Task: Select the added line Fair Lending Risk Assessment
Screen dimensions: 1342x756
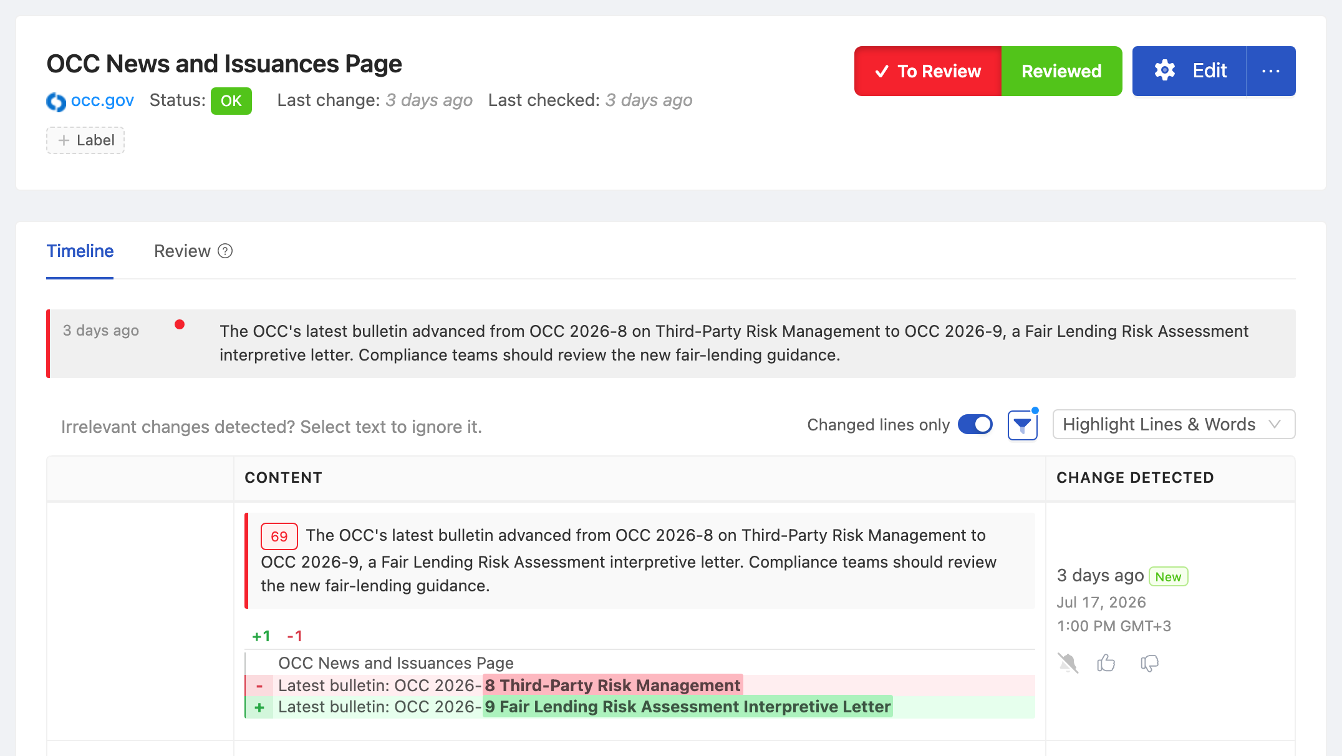Action: pos(640,707)
